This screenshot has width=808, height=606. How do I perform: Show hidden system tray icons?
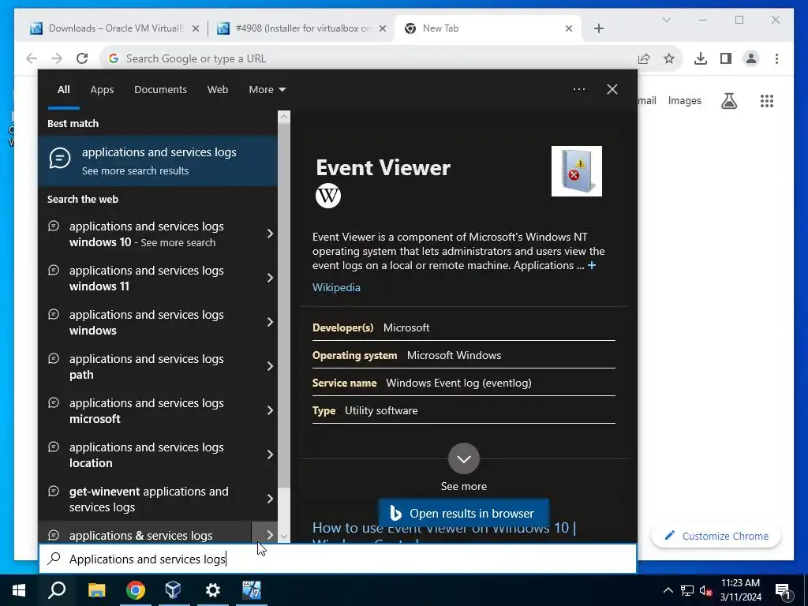tap(668, 590)
